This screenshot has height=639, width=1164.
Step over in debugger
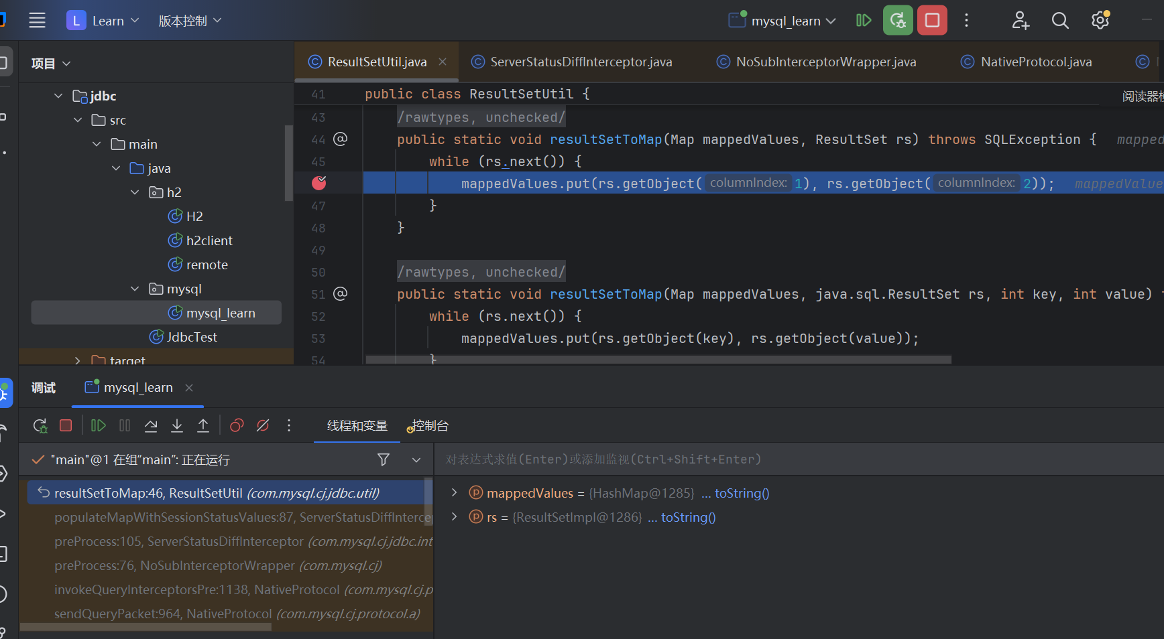151,425
